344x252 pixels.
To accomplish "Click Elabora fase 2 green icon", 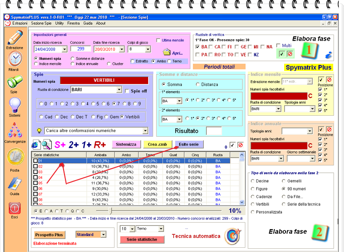I will coord(320,232).
